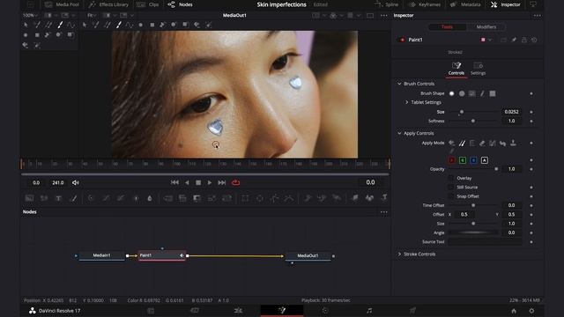Open the Media Pool panel
564x317 pixels.
62,4
